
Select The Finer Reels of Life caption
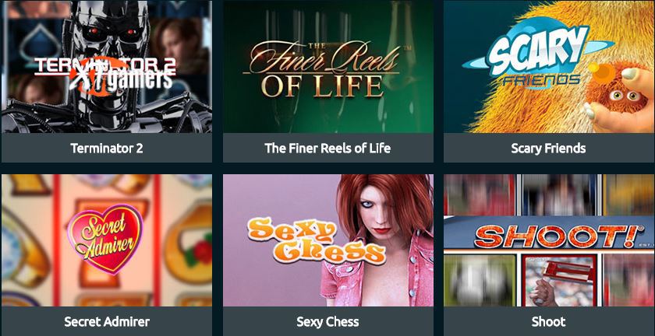(328, 148)
